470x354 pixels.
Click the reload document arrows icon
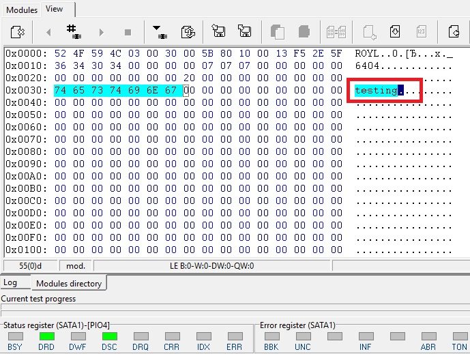[188, 32]
